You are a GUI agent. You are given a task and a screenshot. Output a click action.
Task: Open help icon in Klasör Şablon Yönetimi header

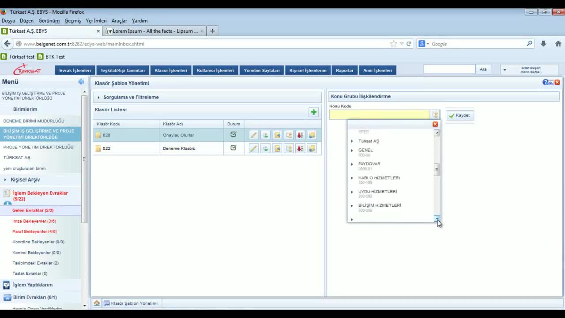pyautogui.click(x=545, y=83)
